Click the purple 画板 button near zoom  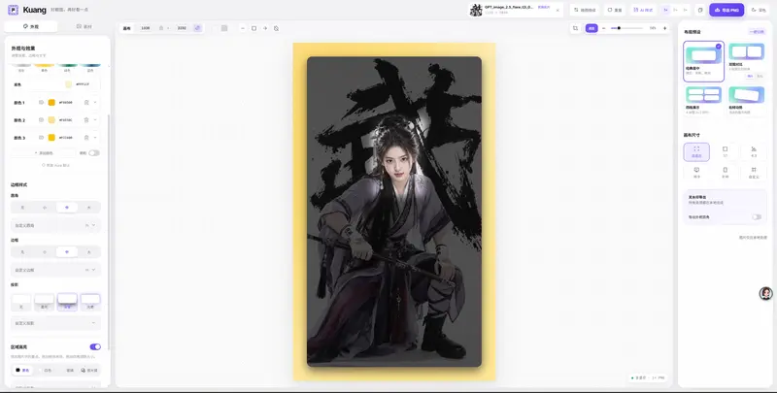(591, 28)
